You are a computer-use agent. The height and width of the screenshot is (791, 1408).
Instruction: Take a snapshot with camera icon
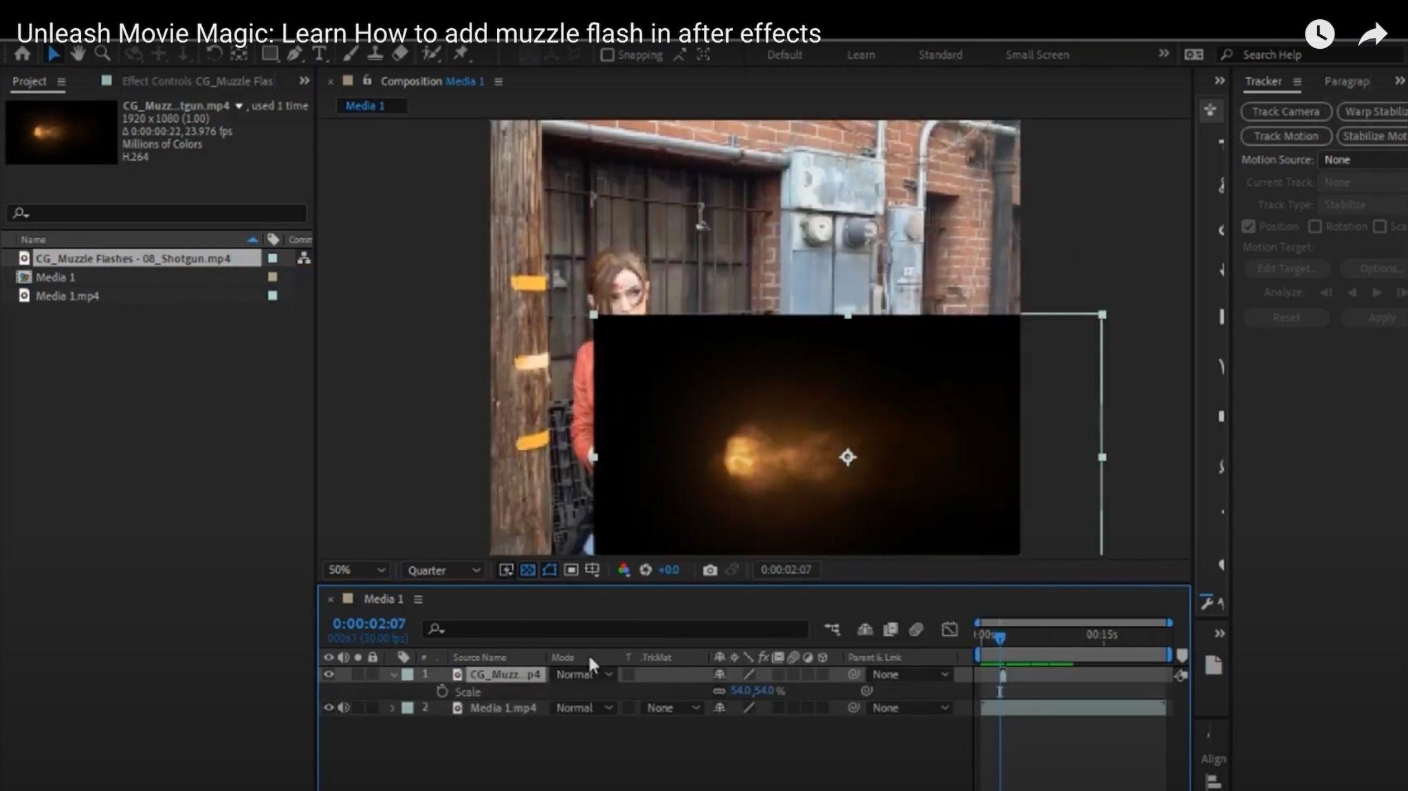(709, 570)
